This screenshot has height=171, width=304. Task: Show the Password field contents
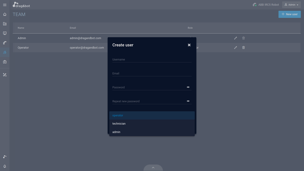click(x=188, y=87)
